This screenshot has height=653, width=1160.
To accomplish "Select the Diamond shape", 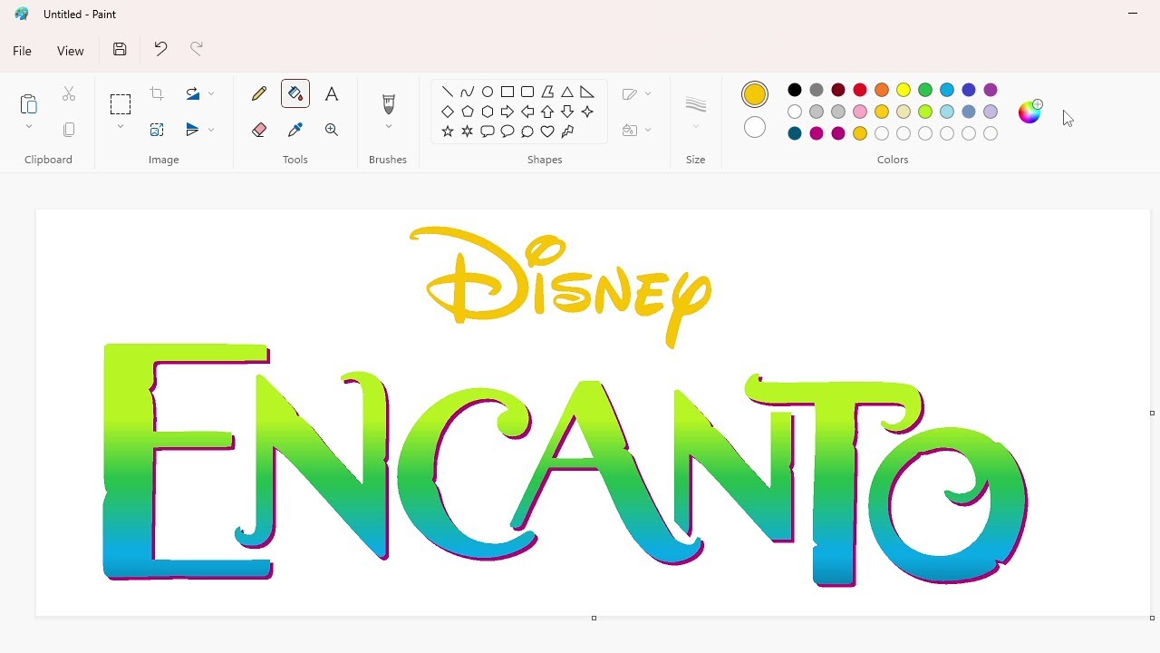I will point(448,112).
